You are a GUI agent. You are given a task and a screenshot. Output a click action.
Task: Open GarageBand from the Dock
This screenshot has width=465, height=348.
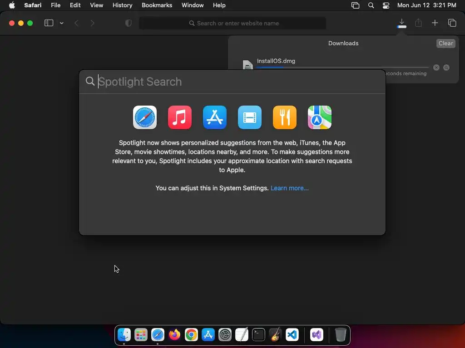[x=275, y=335]
